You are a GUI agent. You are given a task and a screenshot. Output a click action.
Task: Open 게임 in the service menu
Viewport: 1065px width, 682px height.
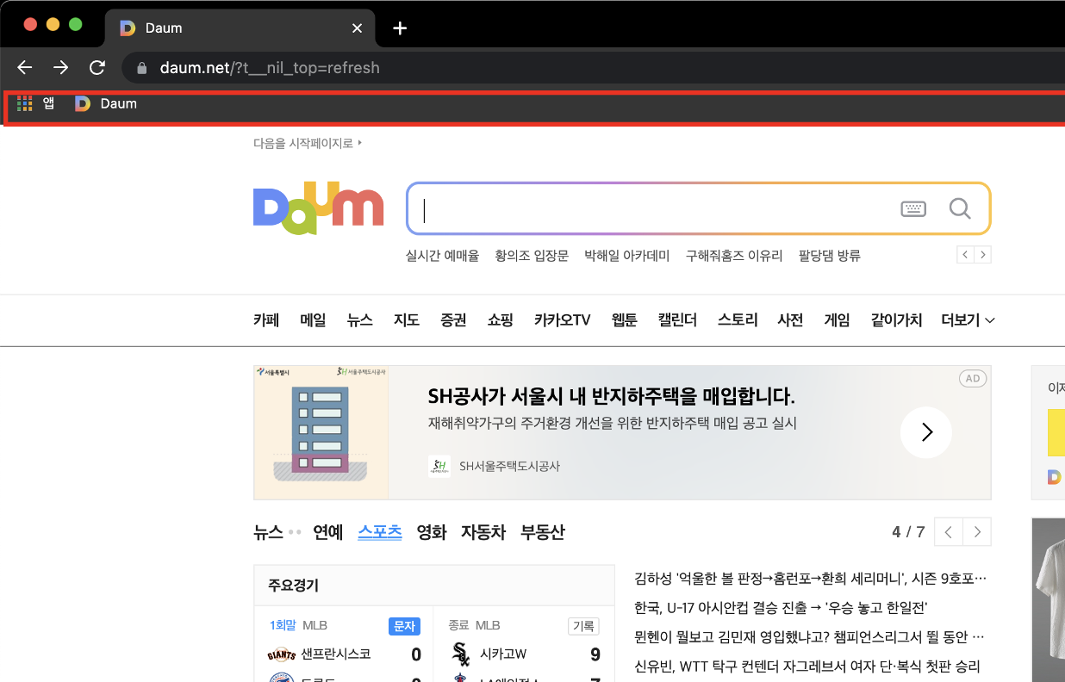(x=837, y=320)
